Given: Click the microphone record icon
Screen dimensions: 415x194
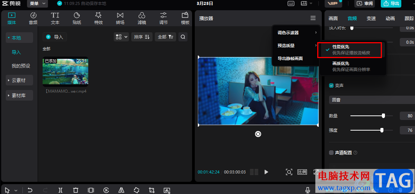Looking at the screenshot, I should click(x=308, y=190).
